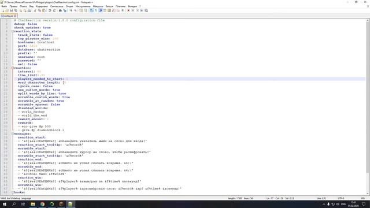Open the Поиск menu
370x208 pixels.
(23, 6)
